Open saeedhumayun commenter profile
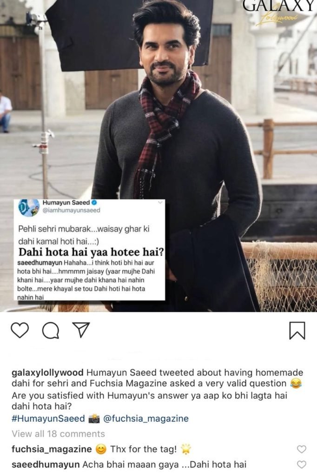 point(46,464)
